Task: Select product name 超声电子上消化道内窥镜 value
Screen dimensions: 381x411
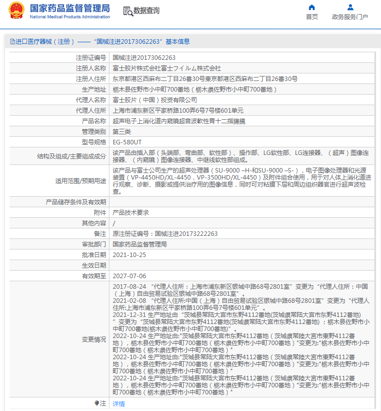Action: coord(179,121)
